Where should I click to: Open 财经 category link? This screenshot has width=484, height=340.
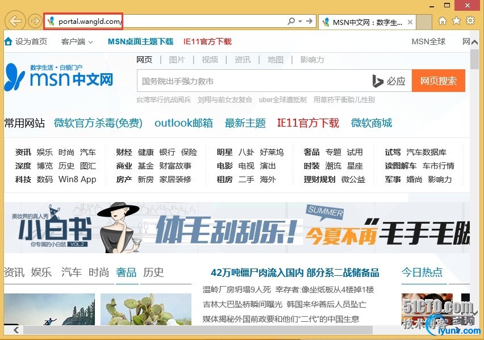tap(124, 152)
